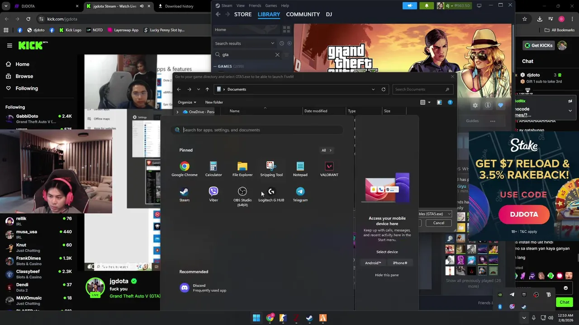Viewport: 579px width, 325px height.
Task: Open Browse in Kick sidebar
Action: 24,76
